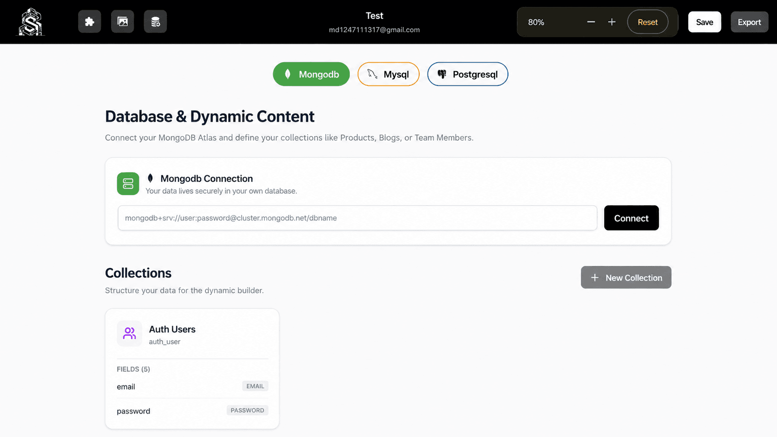The height and width of the screenshot is (437, 777).
Task: Select the password field row
Action: coord(192,411)
